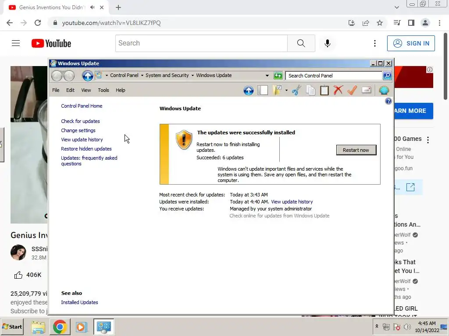The height and width of the screenshot is (336, 449).
Task: Open the Chrome three-dot menu
Action: click(439, 23)
